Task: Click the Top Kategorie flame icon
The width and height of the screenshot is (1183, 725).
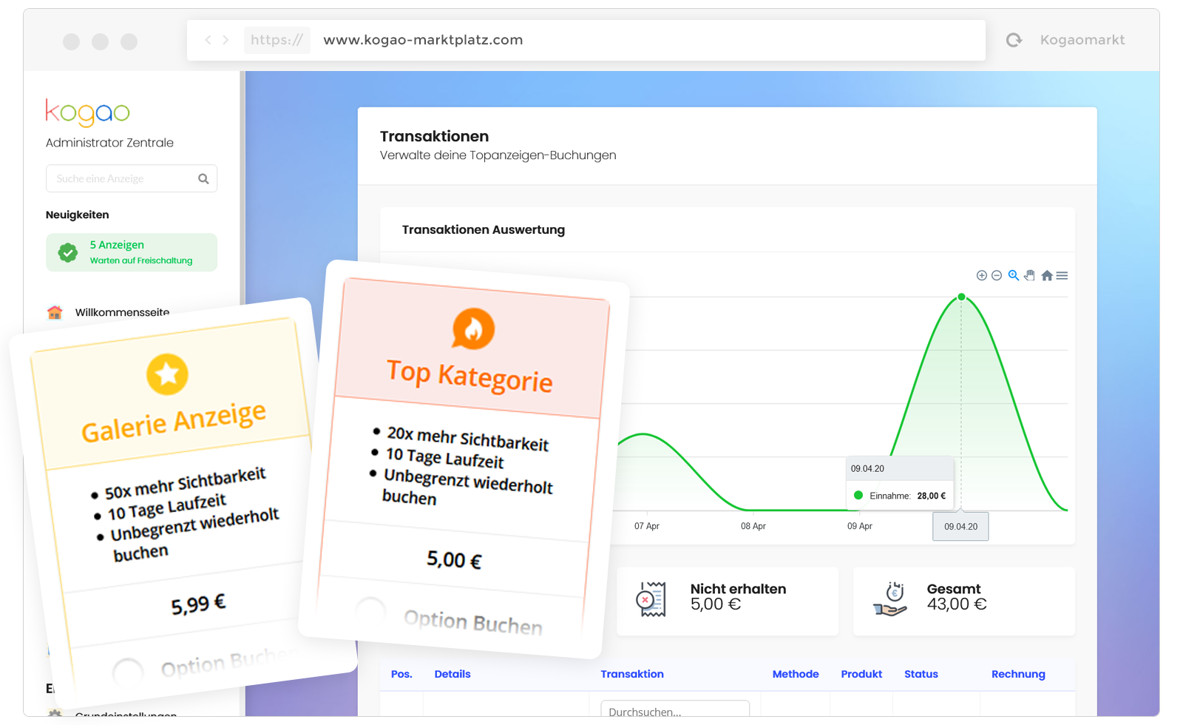Action: coord(473,328)
